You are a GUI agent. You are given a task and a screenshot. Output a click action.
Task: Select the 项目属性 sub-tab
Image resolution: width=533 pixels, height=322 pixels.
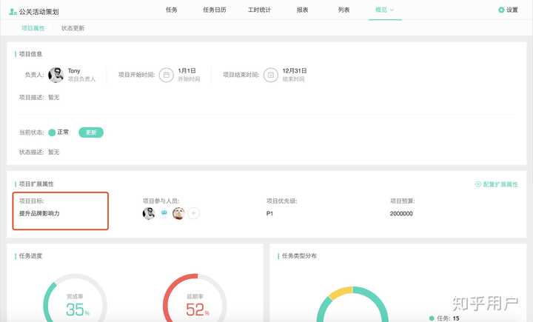pos(33,28)
